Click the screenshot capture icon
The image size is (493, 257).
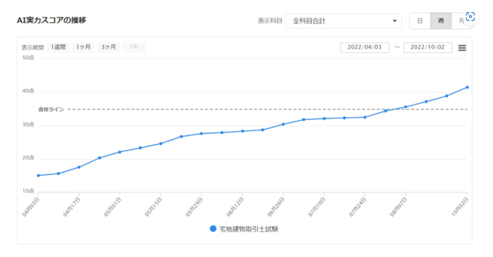(x=470, y=16)
